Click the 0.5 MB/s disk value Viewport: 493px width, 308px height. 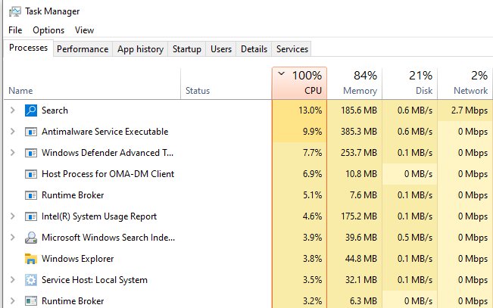[x=415, y=238]
